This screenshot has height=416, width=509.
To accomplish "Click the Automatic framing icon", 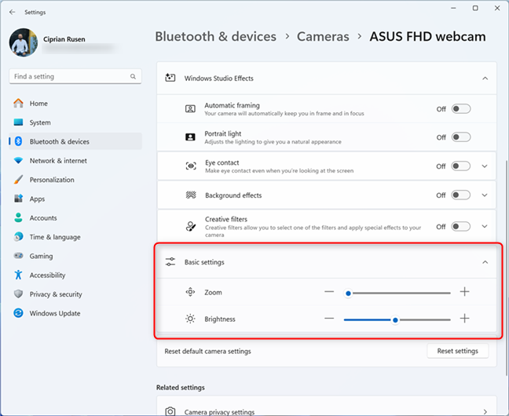I will point(190,108).
